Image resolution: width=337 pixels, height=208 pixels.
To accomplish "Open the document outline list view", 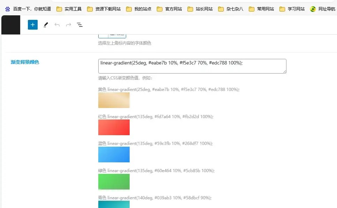I will coord(80,25).
